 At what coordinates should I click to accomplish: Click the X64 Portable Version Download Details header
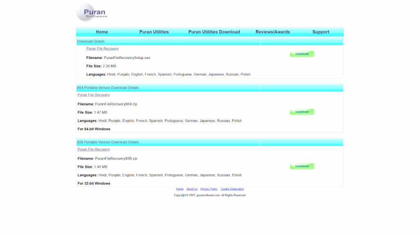[108, 88]
